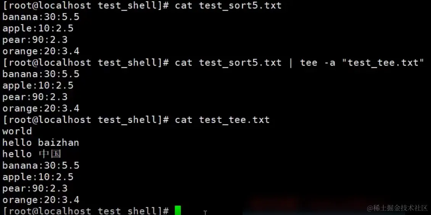Click the 'tee -a' text in pipeline command
This screenshot has height=215, width=431.
click(x=317, y=63)
